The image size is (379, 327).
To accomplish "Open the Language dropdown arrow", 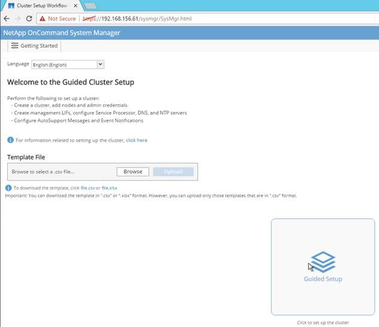I will [101, 65].
